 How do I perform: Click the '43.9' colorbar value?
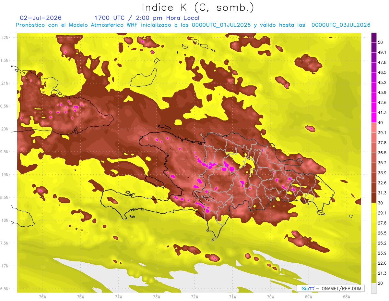[382, 93]
